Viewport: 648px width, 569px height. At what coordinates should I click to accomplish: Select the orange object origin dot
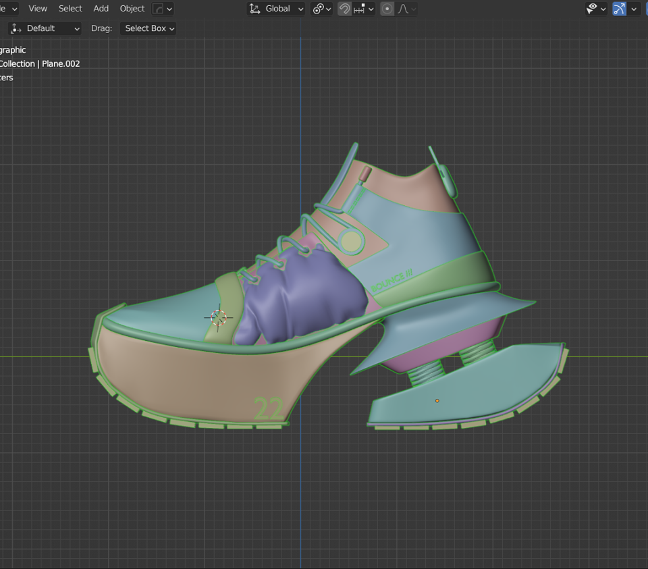tap(437, 401)
